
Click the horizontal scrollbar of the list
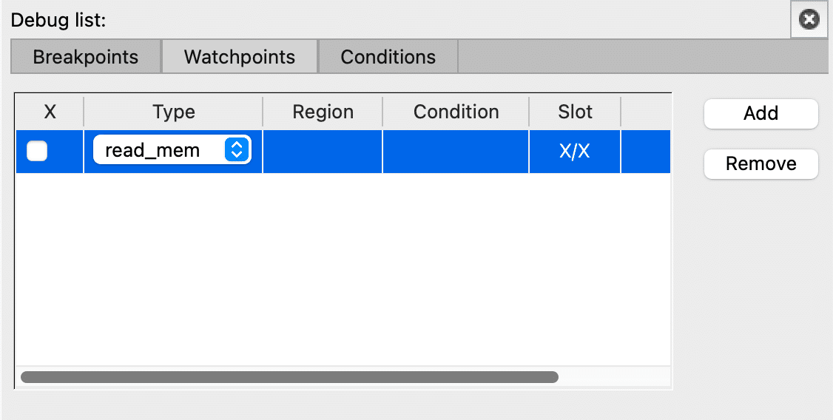coord(289,377)
